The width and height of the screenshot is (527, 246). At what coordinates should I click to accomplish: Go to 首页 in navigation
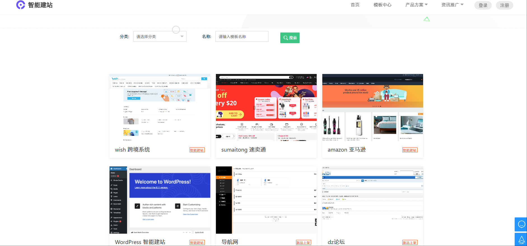point(355,5)
